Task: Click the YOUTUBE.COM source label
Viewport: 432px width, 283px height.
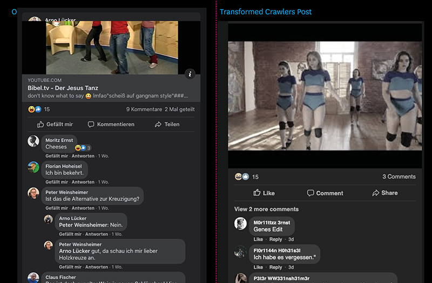Action: click(x=45, y=80)
